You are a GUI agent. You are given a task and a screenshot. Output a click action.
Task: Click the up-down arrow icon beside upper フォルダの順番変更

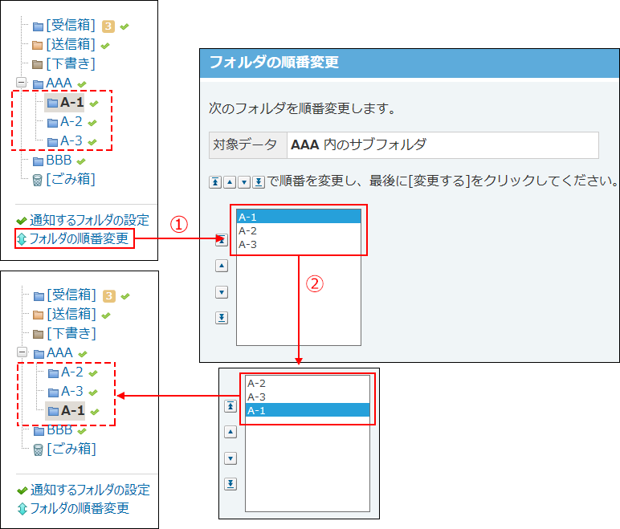pos(22,238)
